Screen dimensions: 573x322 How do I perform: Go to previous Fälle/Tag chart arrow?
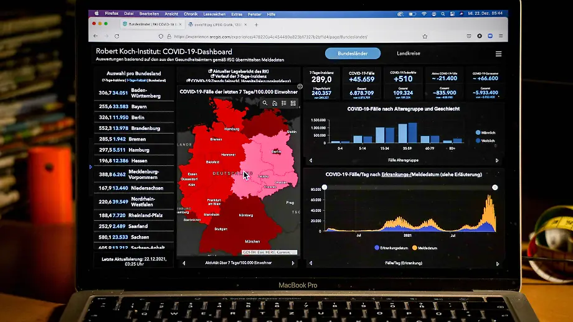tap(311, 264)
